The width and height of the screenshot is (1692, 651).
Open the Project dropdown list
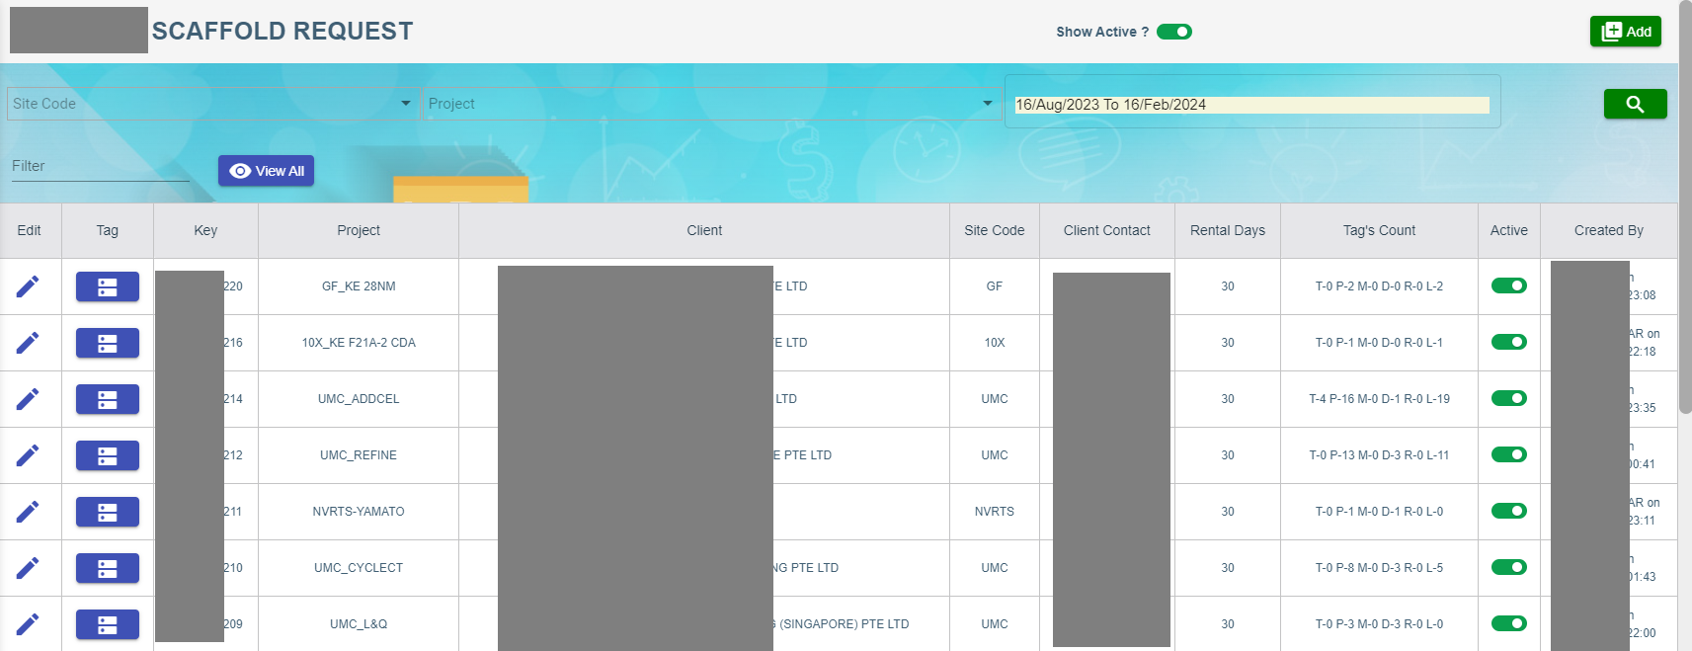(x=987, y=104)
